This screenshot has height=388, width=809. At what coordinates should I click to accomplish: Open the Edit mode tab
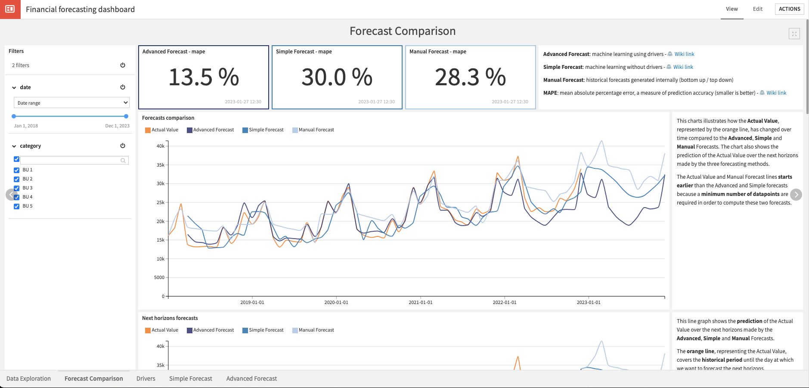click(x=757, y=9)
